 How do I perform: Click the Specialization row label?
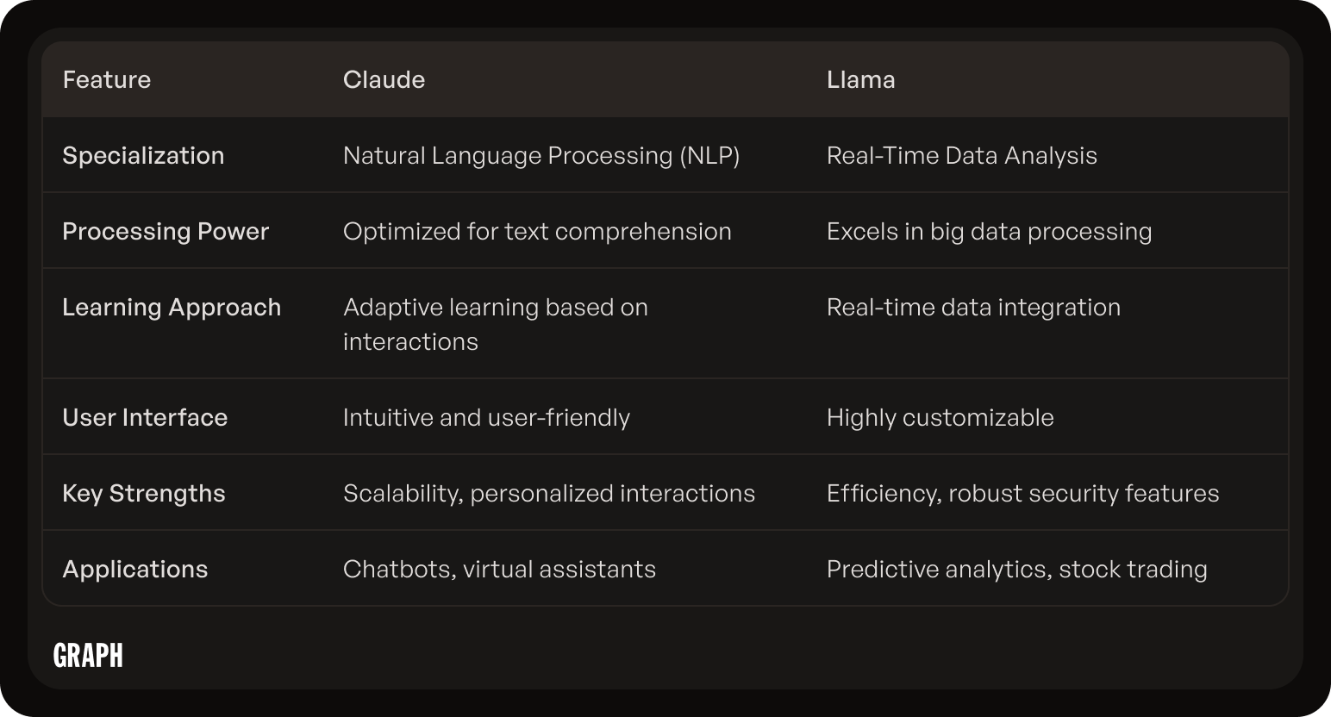(x=143, y=155)
